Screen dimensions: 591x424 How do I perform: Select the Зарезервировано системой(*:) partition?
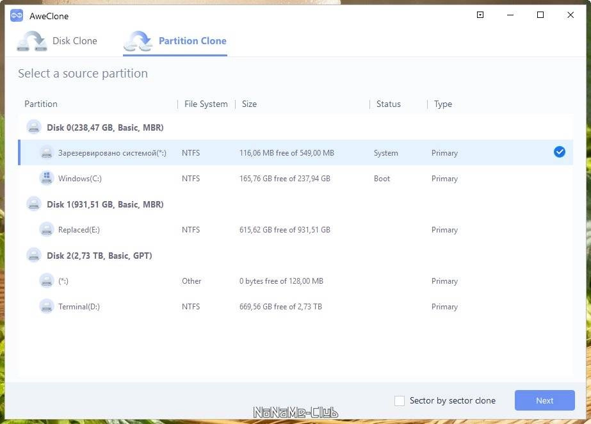296,152
